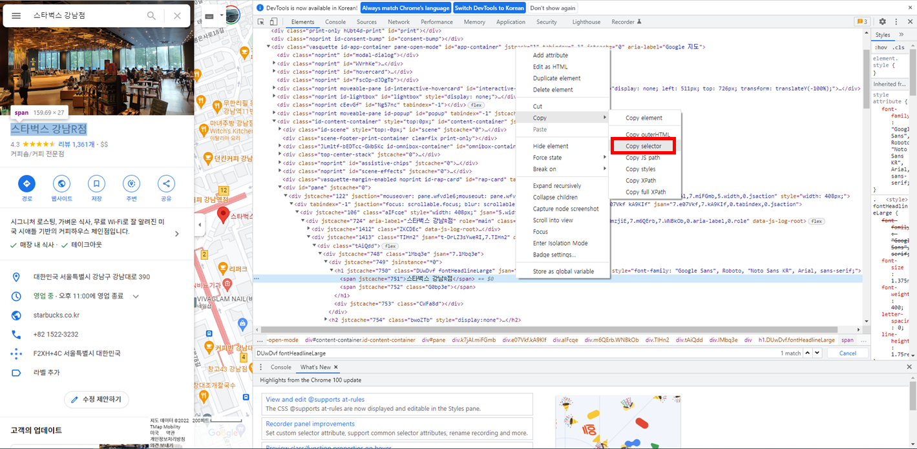Click the phone number +82 1522-3232
This screenshot has height=449, width=917.
coord(56,334)
